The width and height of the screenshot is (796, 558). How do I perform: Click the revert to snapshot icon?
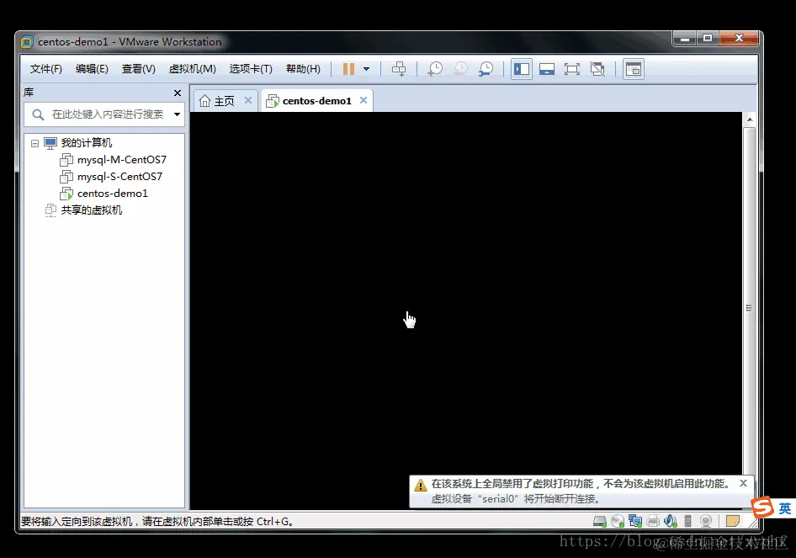[460, 69]
